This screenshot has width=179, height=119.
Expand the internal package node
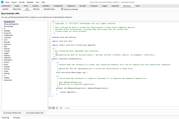coord(2,49)
